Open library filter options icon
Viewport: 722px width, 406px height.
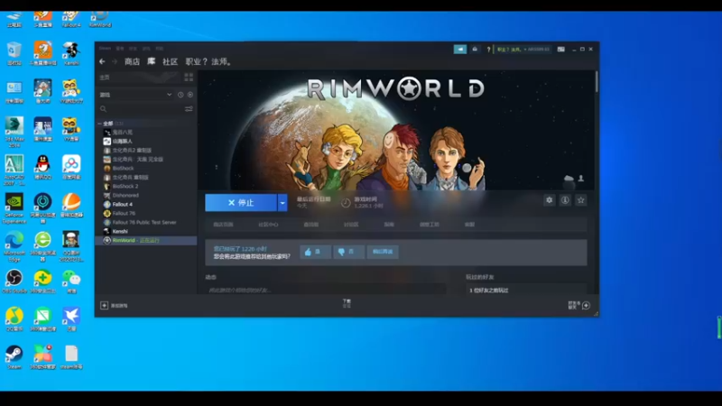tap(189, 109)
